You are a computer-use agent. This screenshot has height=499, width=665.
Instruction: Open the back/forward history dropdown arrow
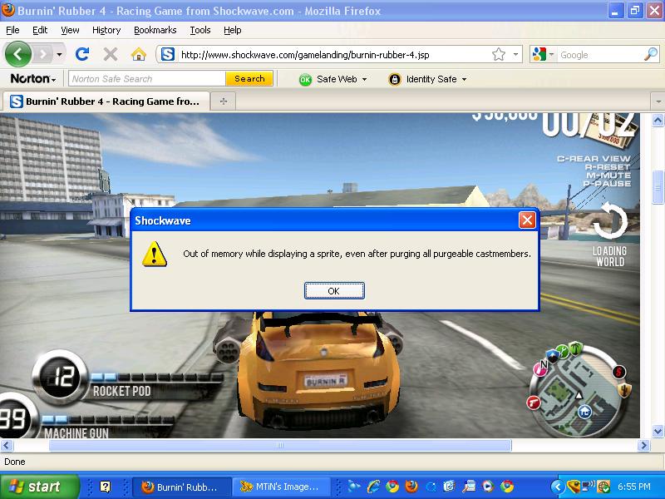(59, 54)
